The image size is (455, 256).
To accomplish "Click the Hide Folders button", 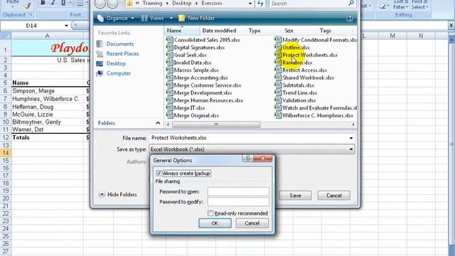I will (117, 194).
